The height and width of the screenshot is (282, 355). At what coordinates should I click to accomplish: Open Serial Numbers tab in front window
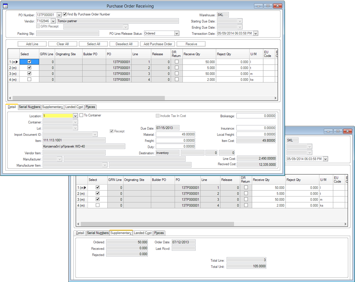pos(29,107)
